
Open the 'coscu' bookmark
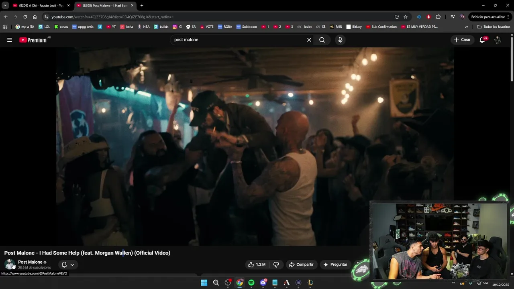click(x=61, y=27)
